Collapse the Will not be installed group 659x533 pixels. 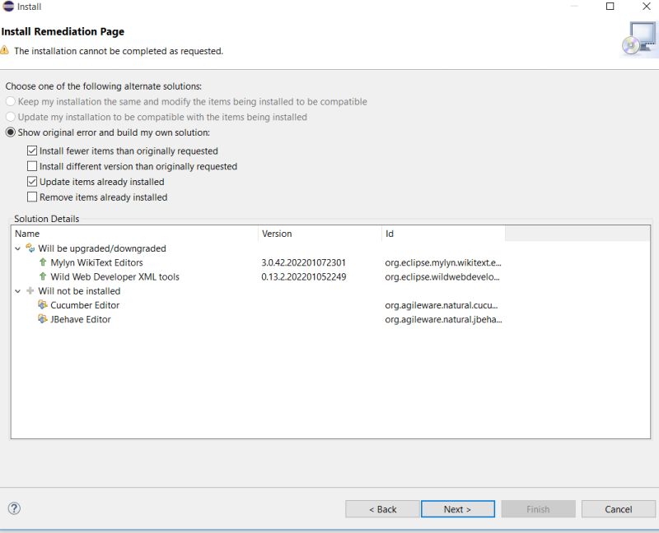point(18,291)
